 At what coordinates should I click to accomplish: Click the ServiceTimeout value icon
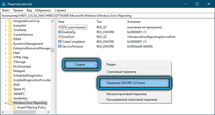60,47
